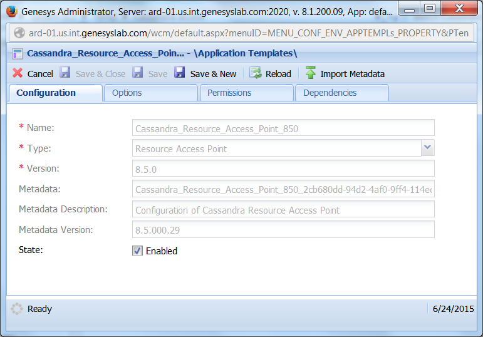Open the Options tab
Screen dimensions: 483x337
[150, 93]
